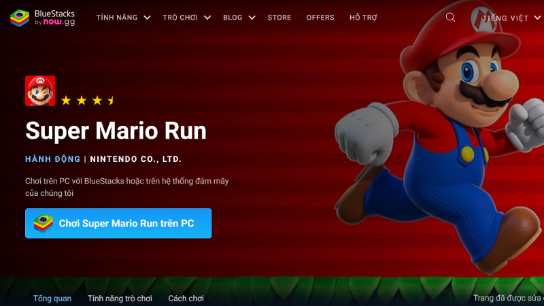544x306 pixels.
Task: Open the OFFERS page
Action: 320,18
